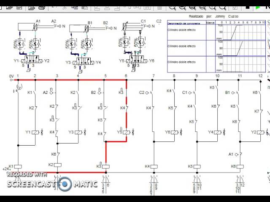Click the A2 proximity switch contact
Image resolution: width=270 pixels, height=202 pixels.
(x=53, y=93)
